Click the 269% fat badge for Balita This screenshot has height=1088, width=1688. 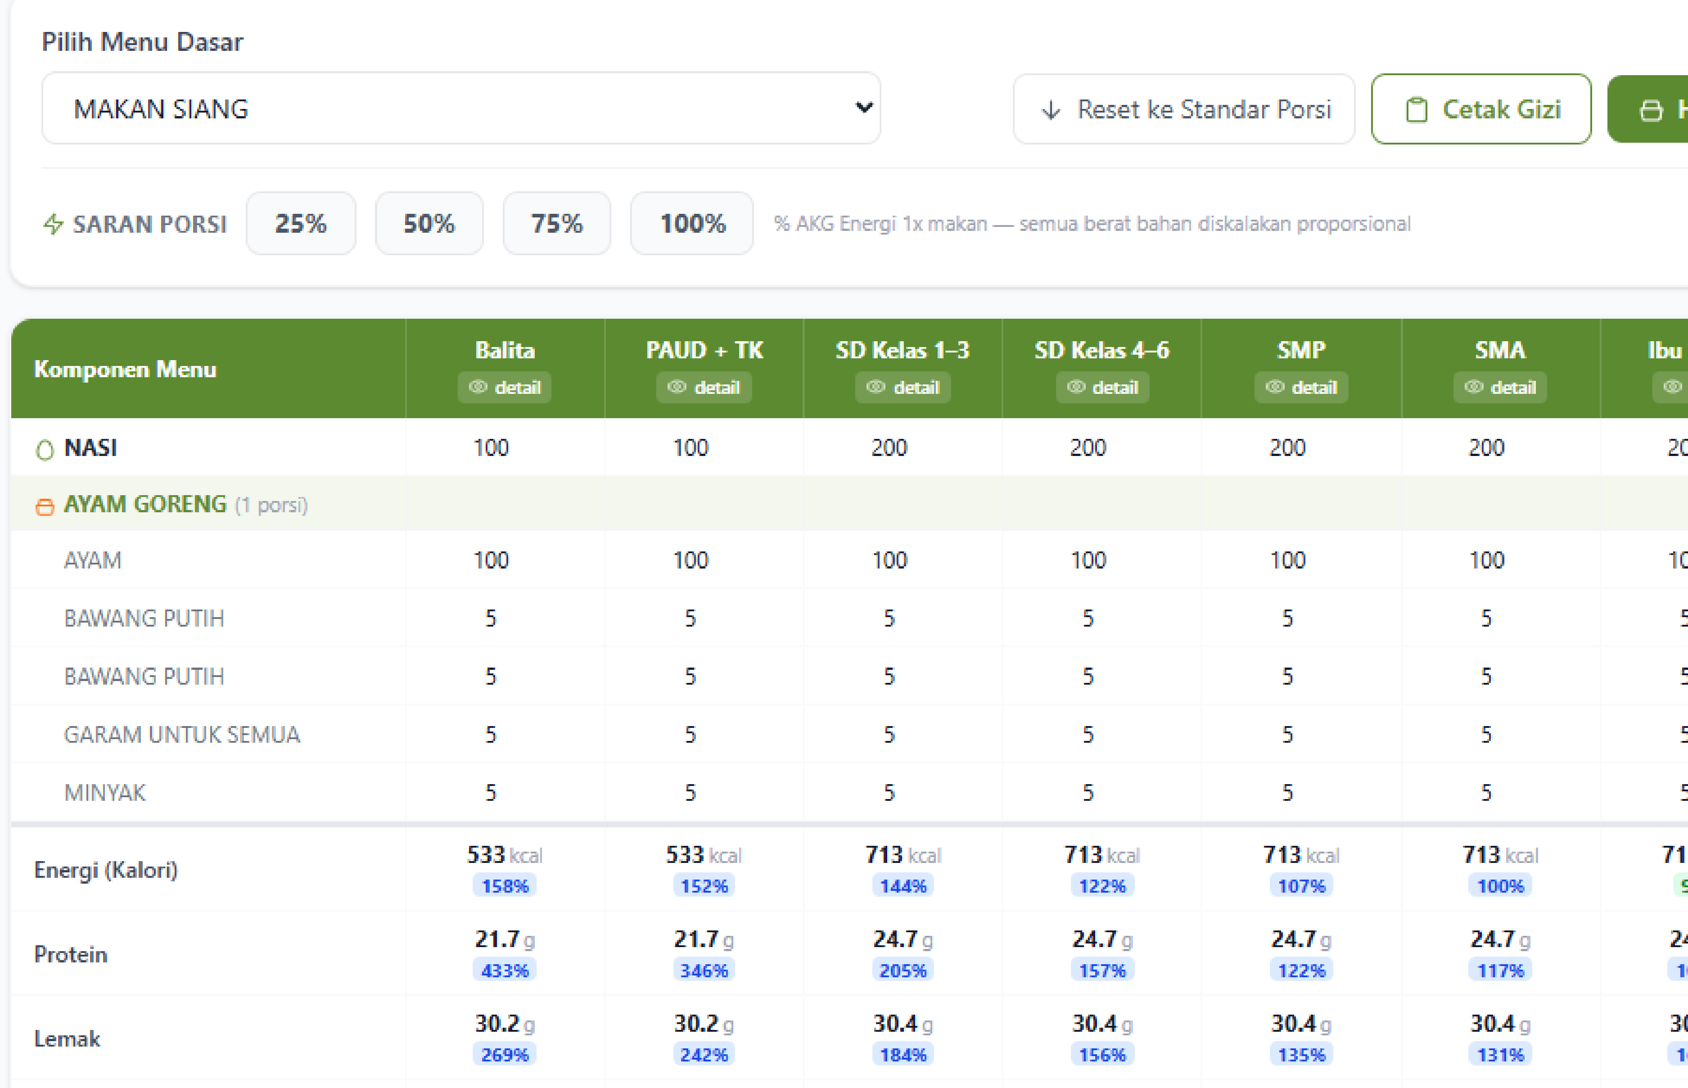pos(504,1055)
